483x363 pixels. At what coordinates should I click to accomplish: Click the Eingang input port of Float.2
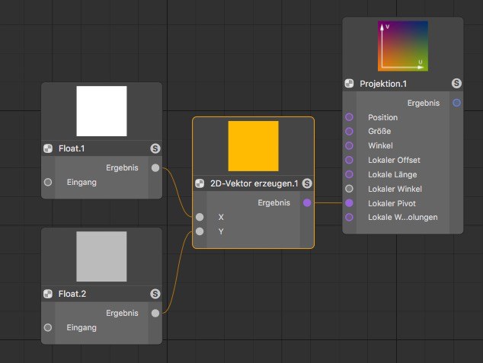[48, 327]
